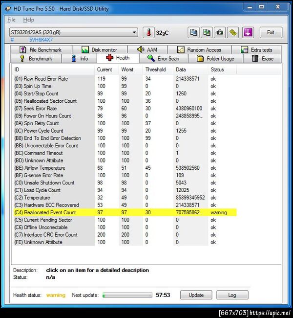The height and width of the screenshot is (318, 293).
Task: Switch to the Benchmark tab
Action: tap(36, 59)
